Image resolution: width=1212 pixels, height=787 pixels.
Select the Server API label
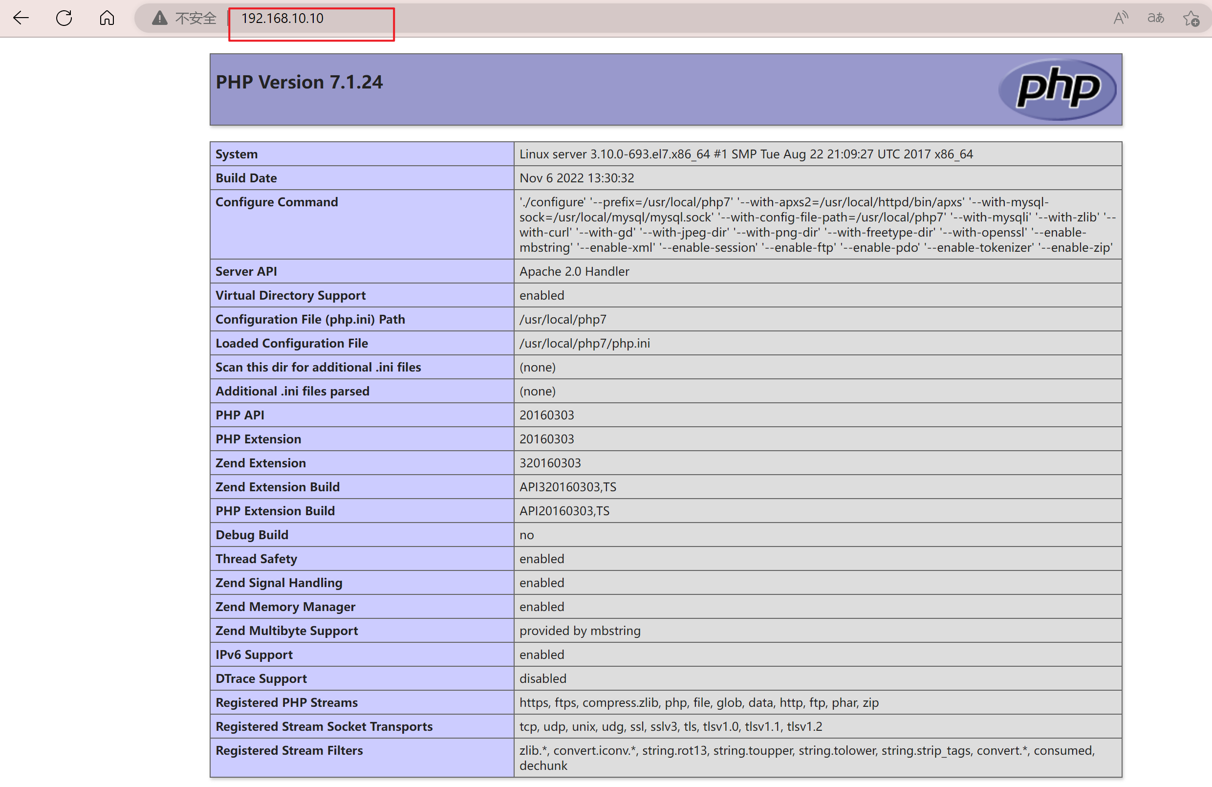click(246, 271)
